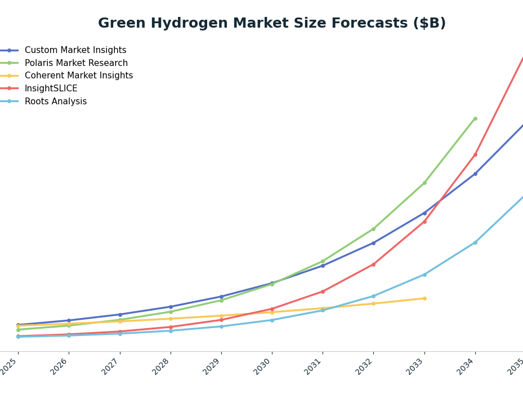Click Polaris green data point at 2025
Image resolution: width=523 pixels, height=393 pixels.
[19, 330]
